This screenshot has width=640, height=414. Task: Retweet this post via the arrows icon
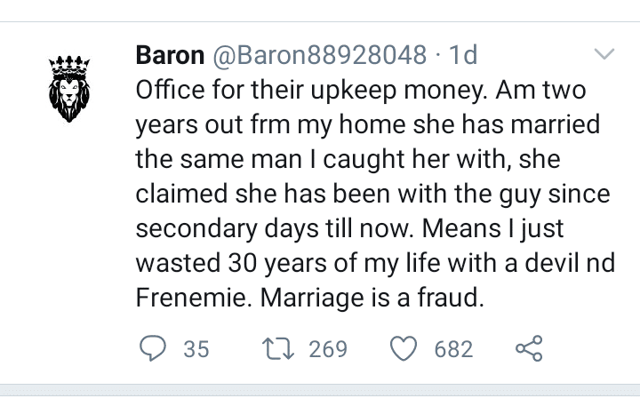point(283,349)
